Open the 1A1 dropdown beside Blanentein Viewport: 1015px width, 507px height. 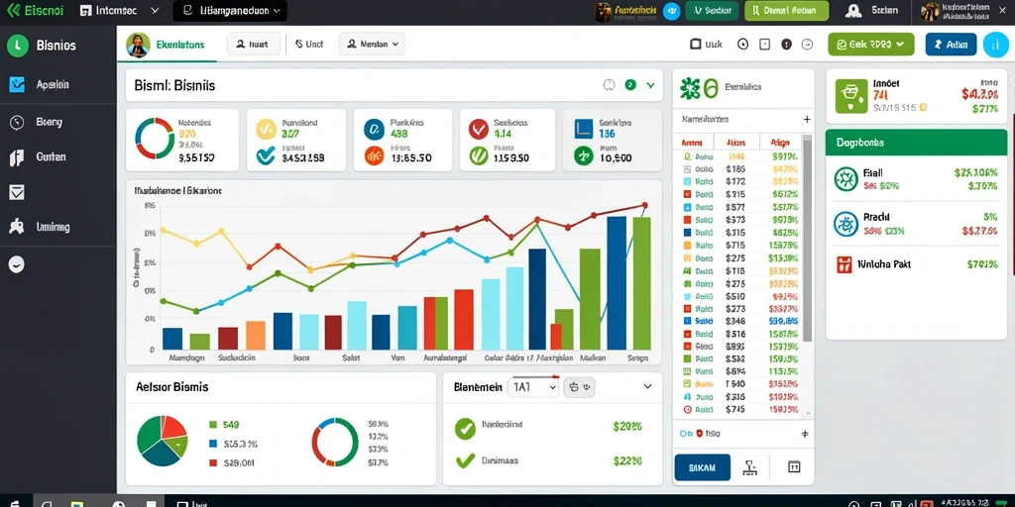[532, 387]
